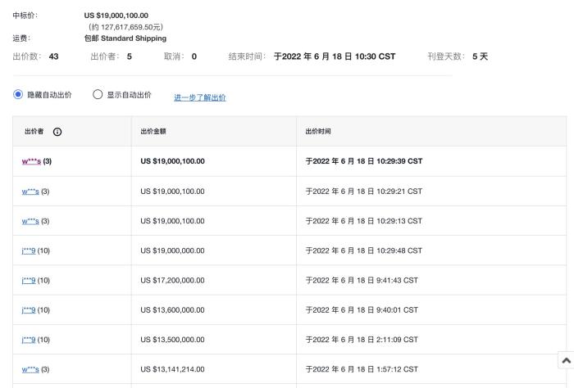
Task: Open j***9 bidder link for US $13,500,000.00 bid
Action: tap(29, 340)
